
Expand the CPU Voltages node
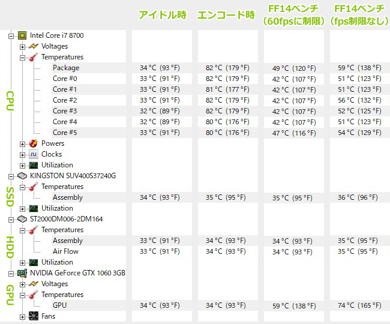coord(22,47)
